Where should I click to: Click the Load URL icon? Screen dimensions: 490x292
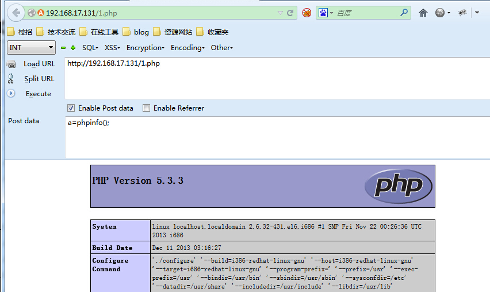(x=11, y=64)
